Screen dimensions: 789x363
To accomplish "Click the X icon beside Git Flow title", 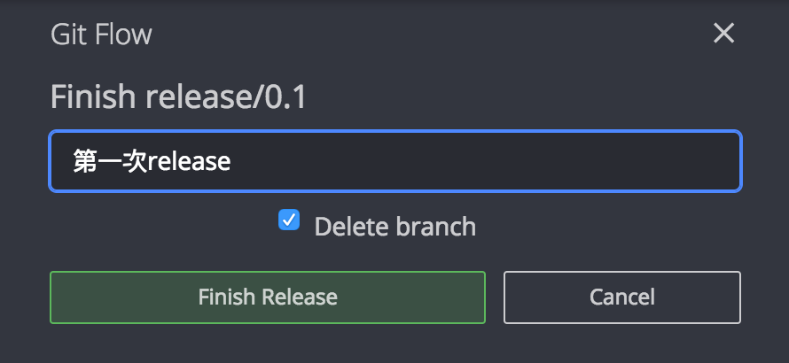I will (x=723, y=34).
